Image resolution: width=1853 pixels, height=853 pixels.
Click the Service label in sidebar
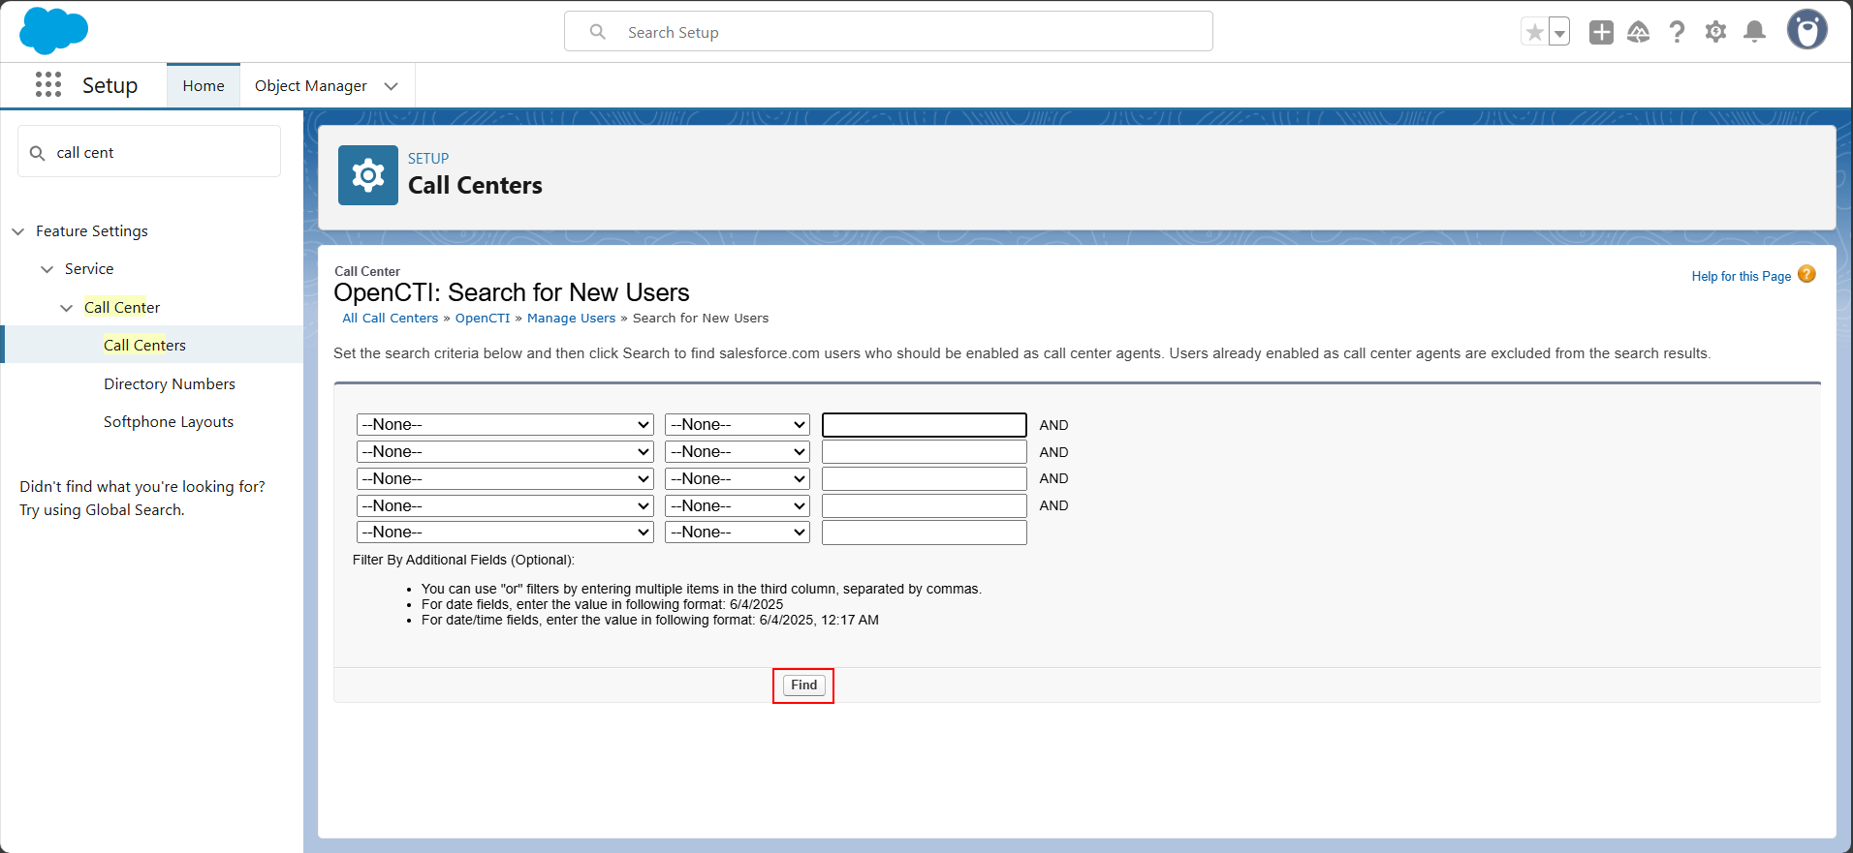(x=89, y=269)
